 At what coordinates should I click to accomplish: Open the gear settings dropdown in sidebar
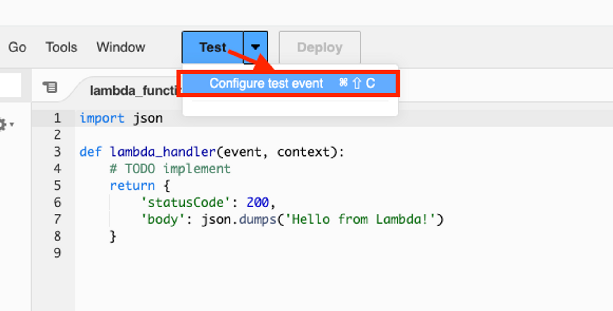tap(6, 124)
